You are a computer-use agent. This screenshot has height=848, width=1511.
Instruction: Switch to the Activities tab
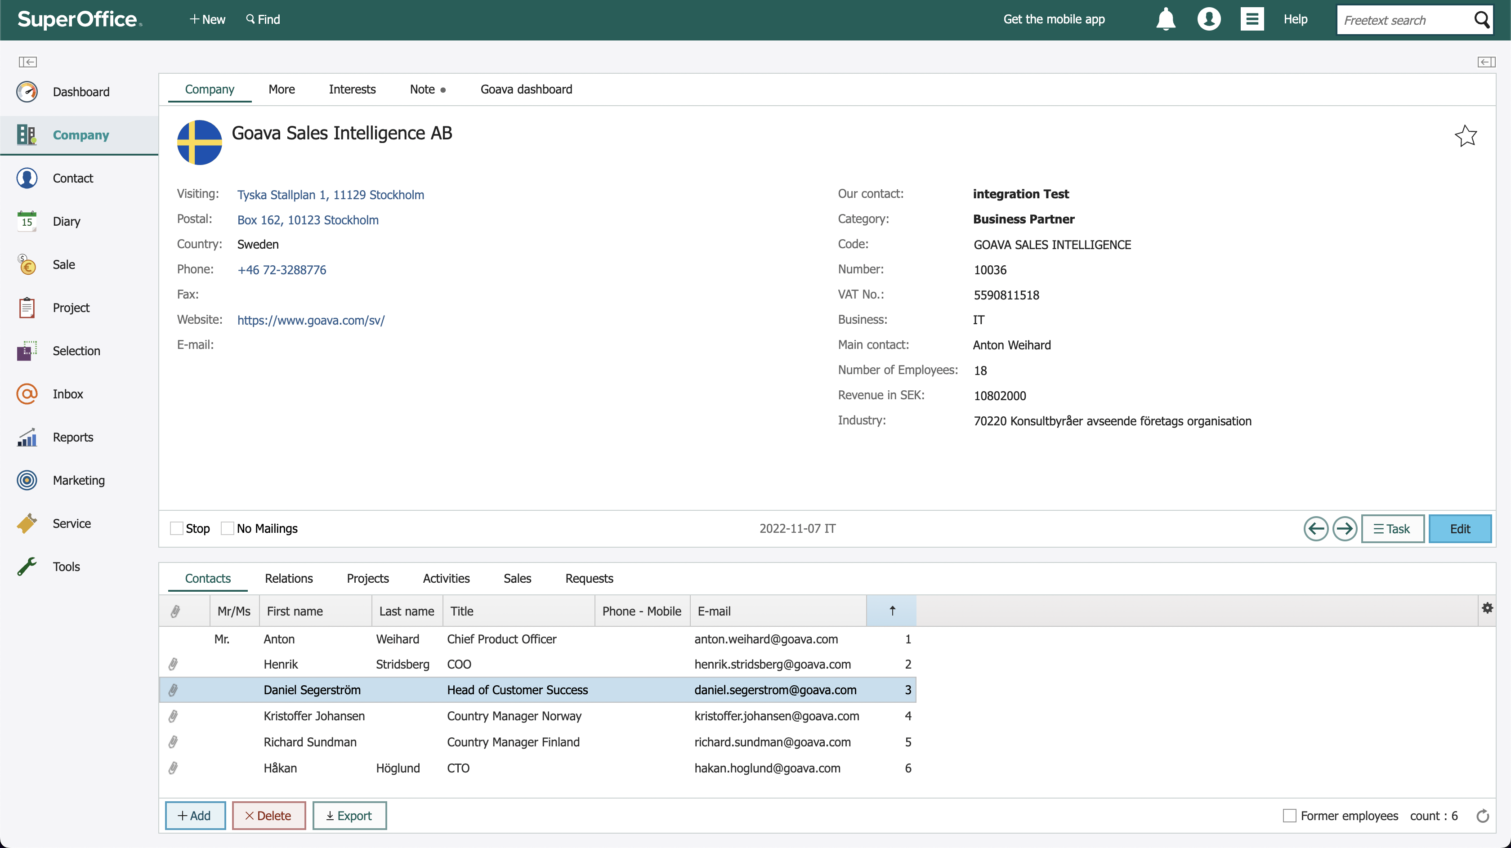(x=446, y=578)
